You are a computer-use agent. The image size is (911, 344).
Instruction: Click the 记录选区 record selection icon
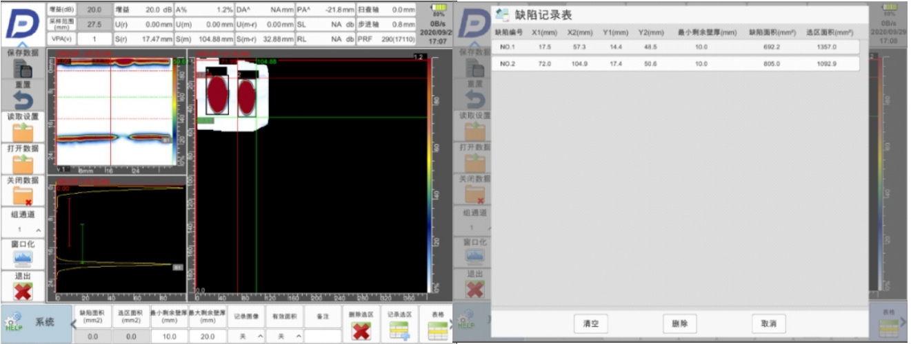click(x=399, y=330)
